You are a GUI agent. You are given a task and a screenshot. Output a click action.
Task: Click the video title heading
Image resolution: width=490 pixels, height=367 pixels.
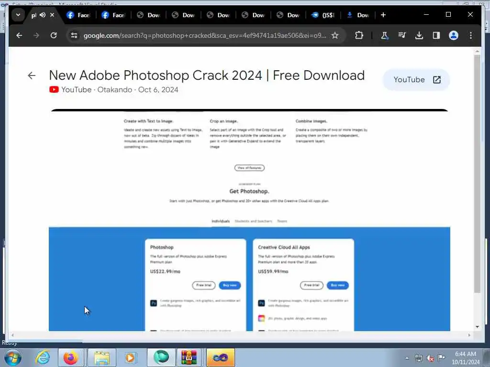tap(207, 75)
